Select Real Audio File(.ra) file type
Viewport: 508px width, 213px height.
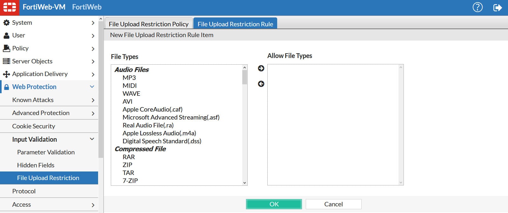point(148,125)
